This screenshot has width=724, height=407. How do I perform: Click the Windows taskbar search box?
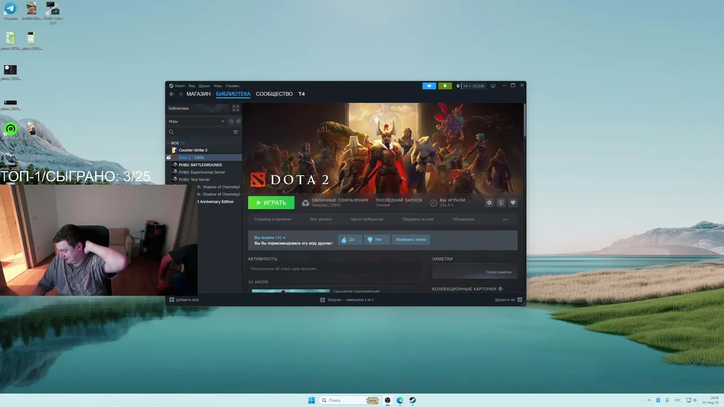[x=350, y=400]
